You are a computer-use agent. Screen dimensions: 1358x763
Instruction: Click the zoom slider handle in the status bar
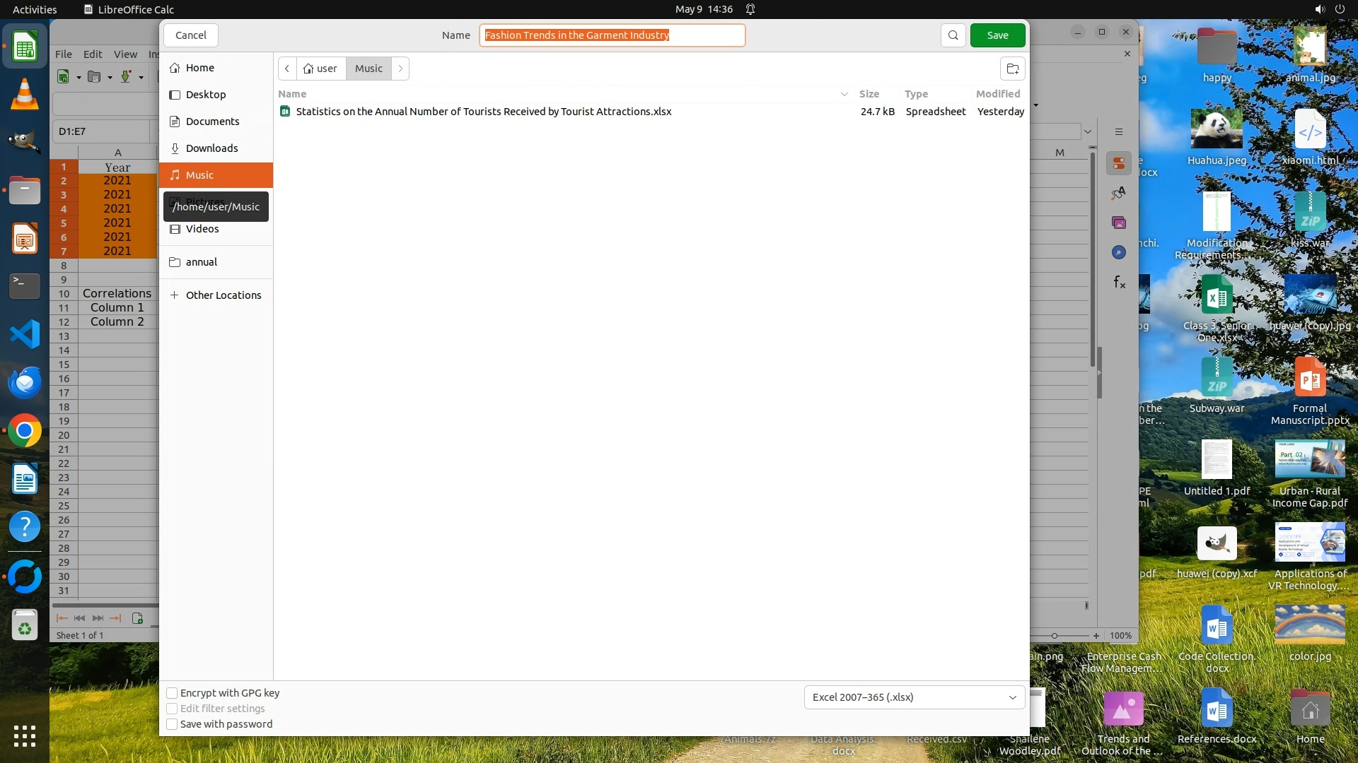point(1054,636)
